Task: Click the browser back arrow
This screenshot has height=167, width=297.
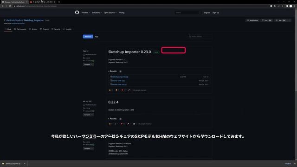Action: 2,6
